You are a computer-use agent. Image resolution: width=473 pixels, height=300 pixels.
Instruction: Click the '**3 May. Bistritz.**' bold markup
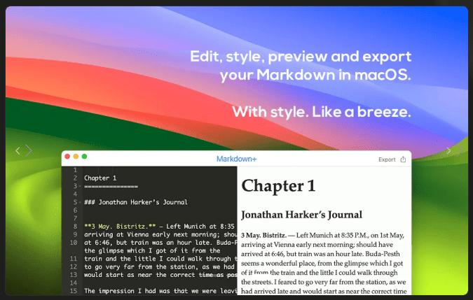[x=120, y=227]
